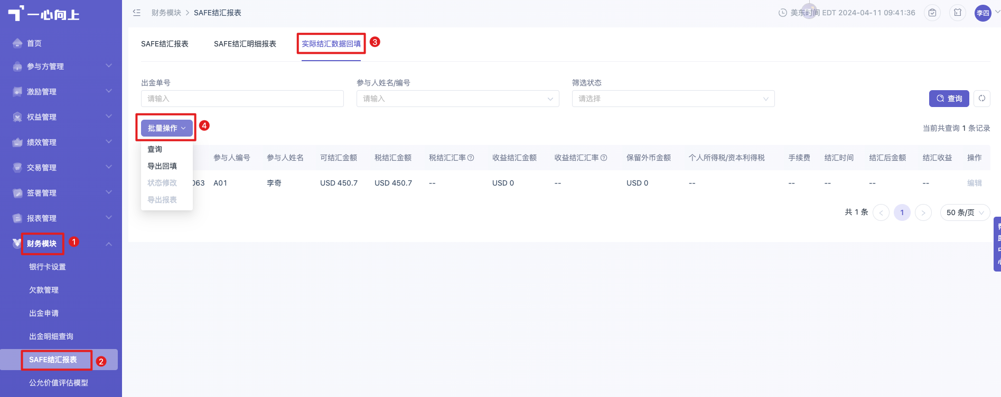Expand the 激励管理 menu chevron
1001x397 pixels.
(x=109, y=91)
